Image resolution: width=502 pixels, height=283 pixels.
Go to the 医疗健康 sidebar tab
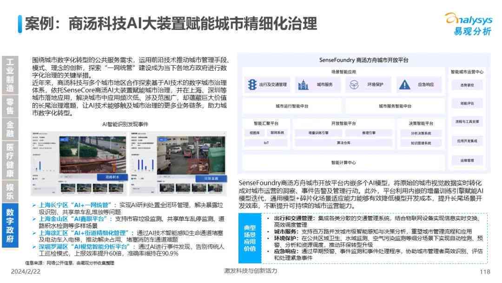point(10,160)
